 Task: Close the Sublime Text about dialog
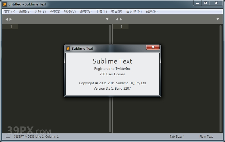pos(153,47)
